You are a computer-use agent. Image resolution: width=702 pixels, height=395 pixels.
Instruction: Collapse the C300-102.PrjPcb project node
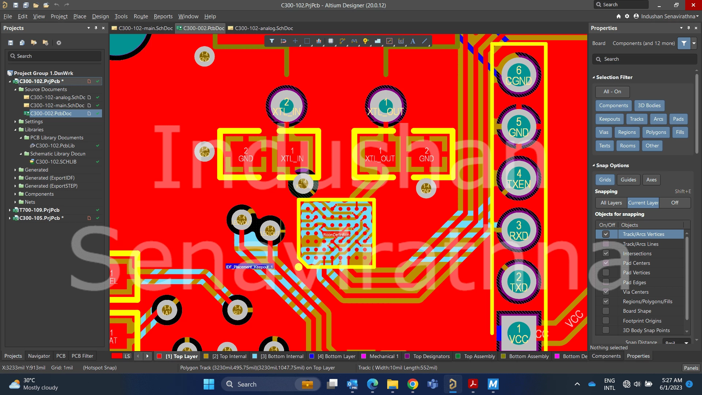point(10,81)
